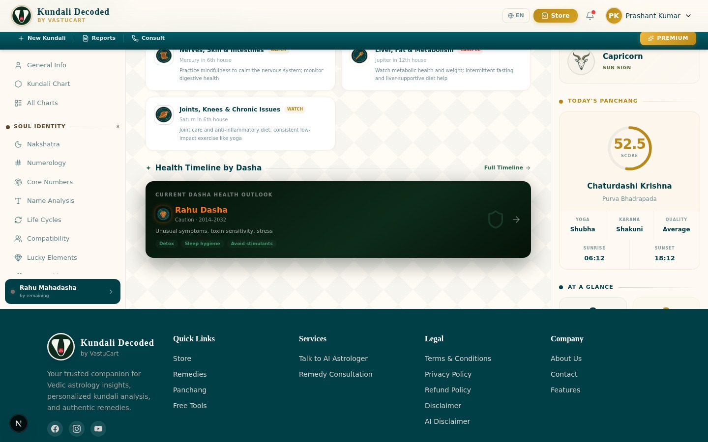Click the arrow on Rahu Dasha card
Viewport: 708px width, 442px height.
pos(516,220)
